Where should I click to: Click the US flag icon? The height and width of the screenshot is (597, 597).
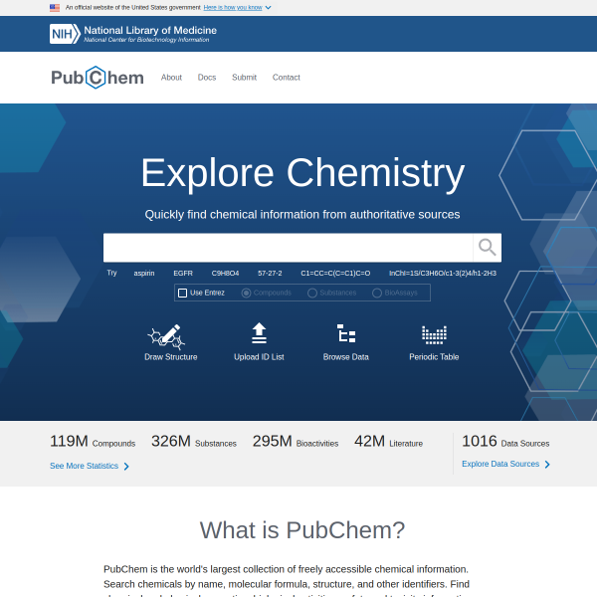(55, 8)
